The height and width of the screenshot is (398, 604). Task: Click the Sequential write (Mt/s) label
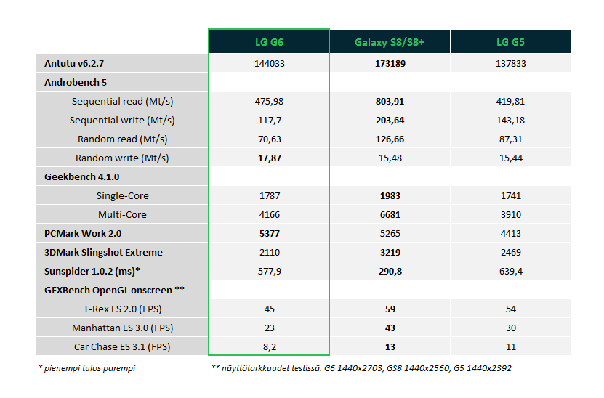122,120
